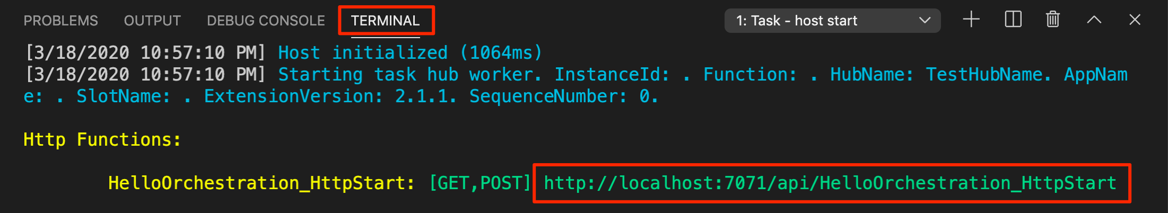Maximize panel with the up chevron

point(1094,20)
